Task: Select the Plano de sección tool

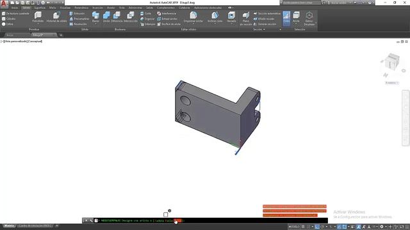Action: point(246,19)
